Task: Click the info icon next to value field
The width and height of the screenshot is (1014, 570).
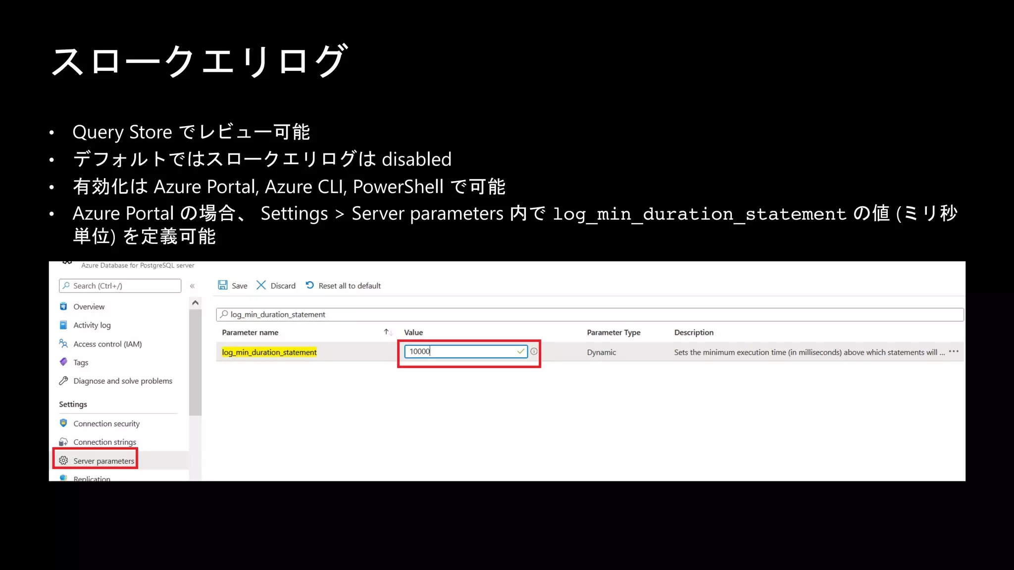Action: [534, 351]
